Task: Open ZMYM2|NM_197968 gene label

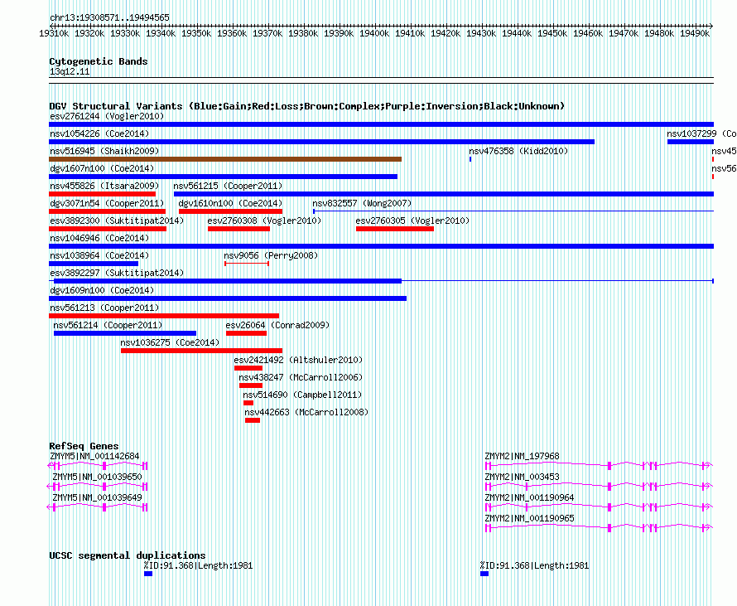Action: pos(523,456)
